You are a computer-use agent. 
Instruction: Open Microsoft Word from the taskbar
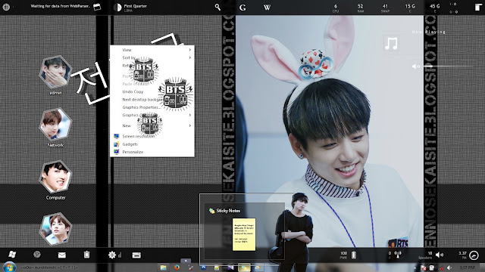204,267
